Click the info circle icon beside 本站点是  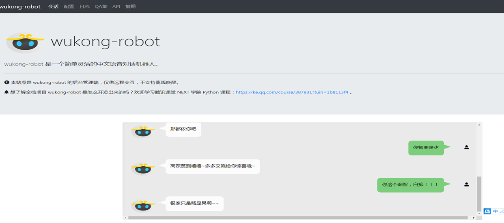[6, 82]
